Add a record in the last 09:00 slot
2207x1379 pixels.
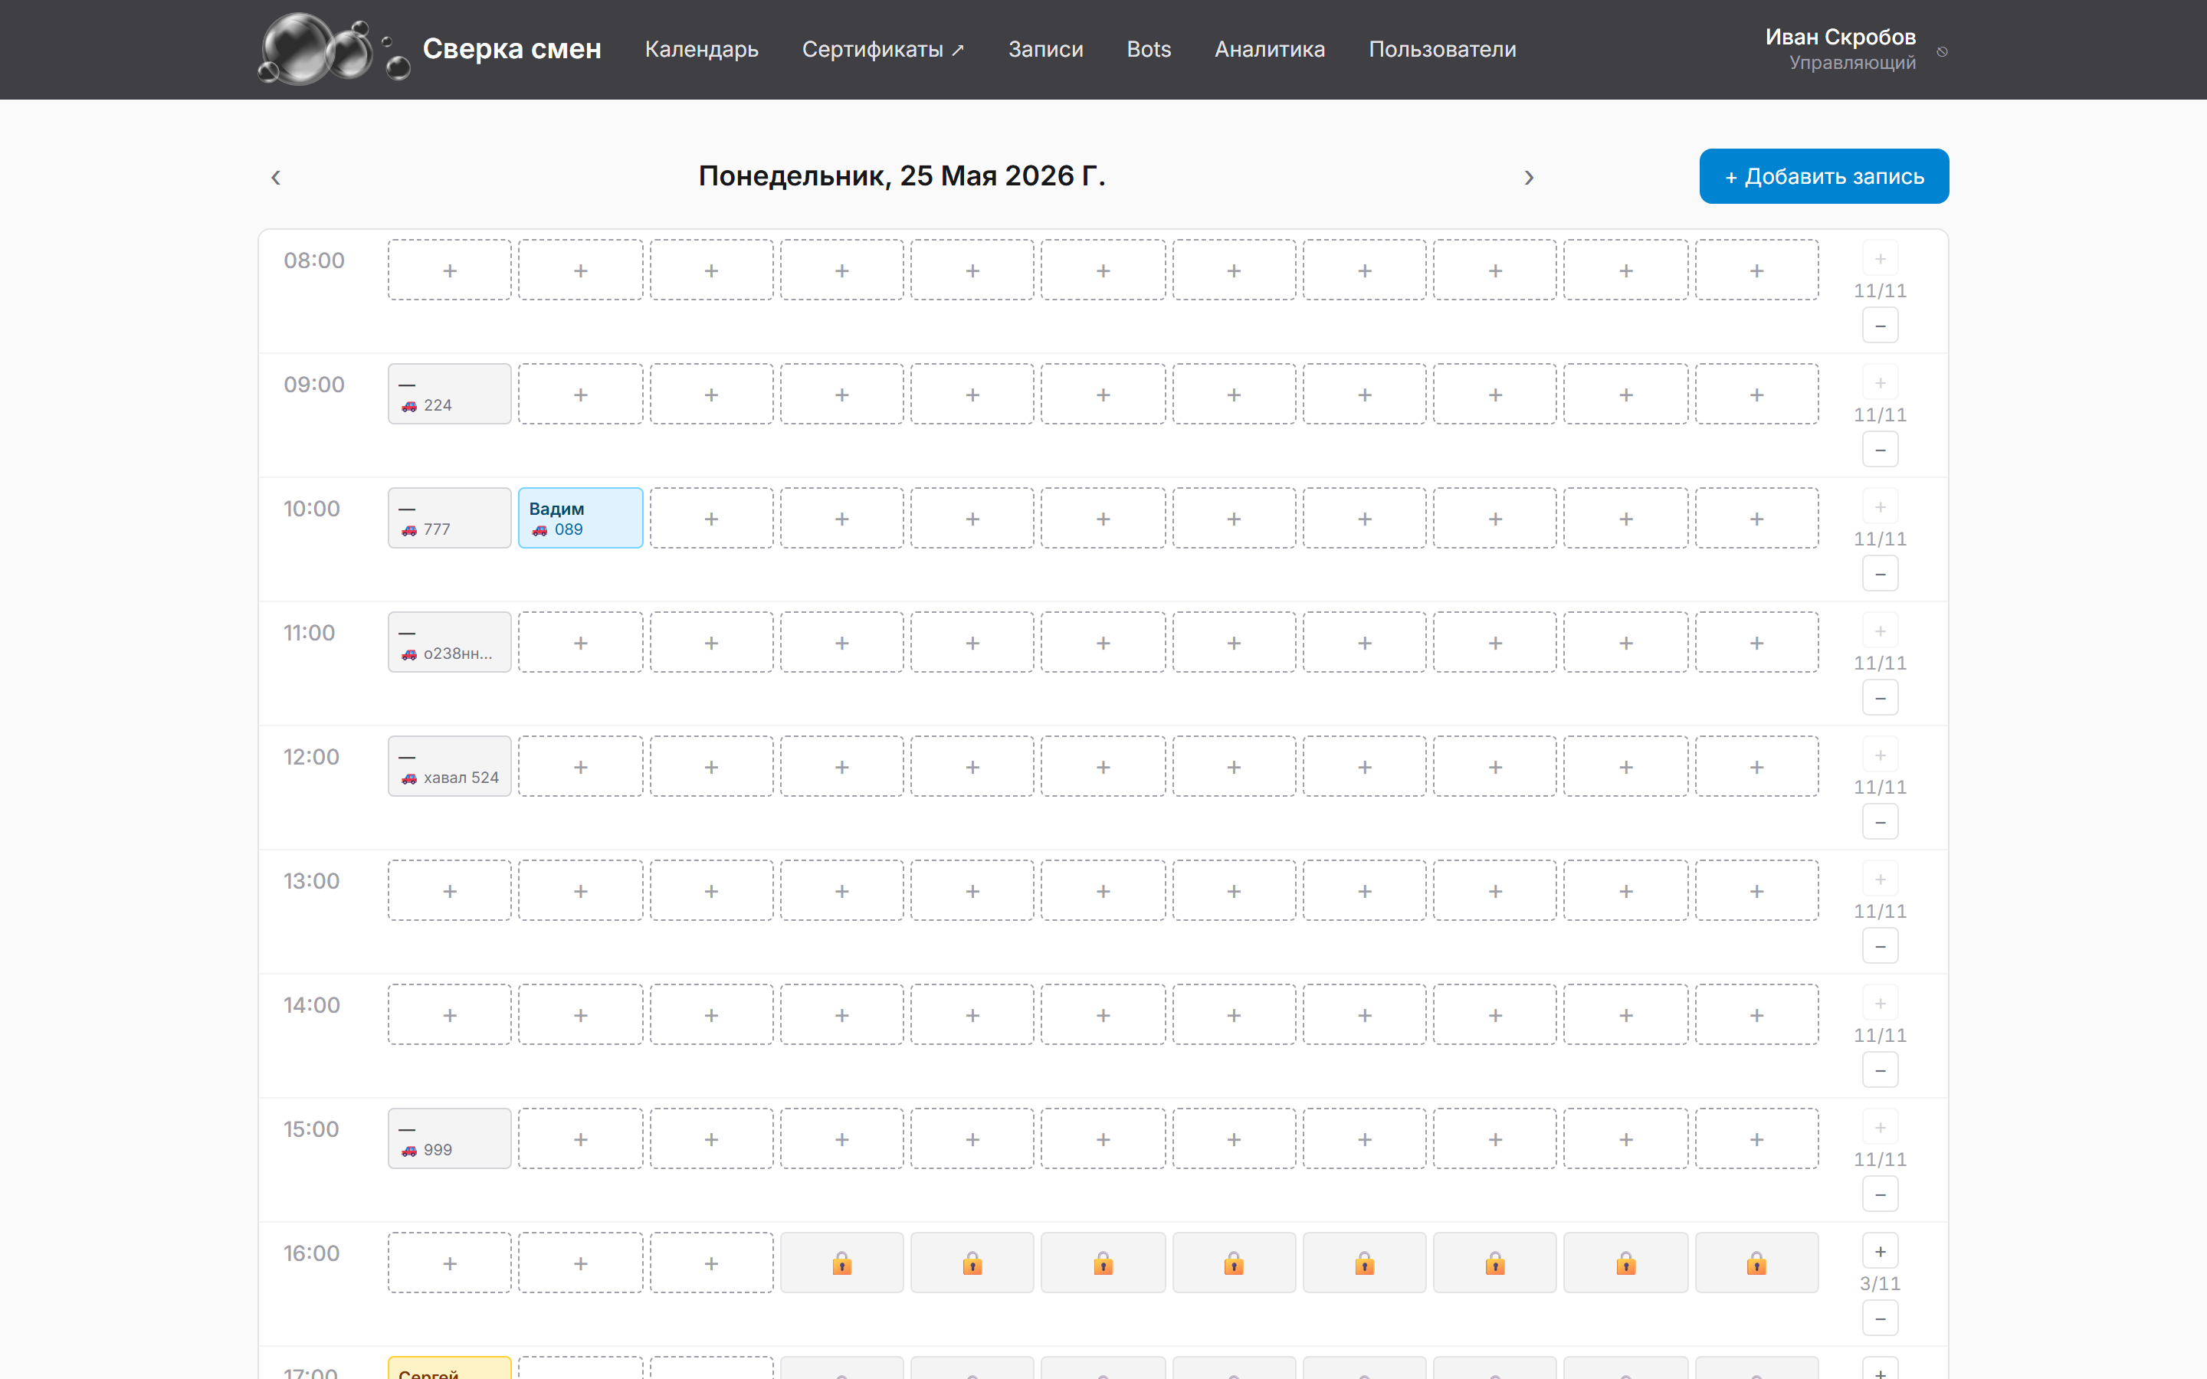click(x=1756, y=394)
